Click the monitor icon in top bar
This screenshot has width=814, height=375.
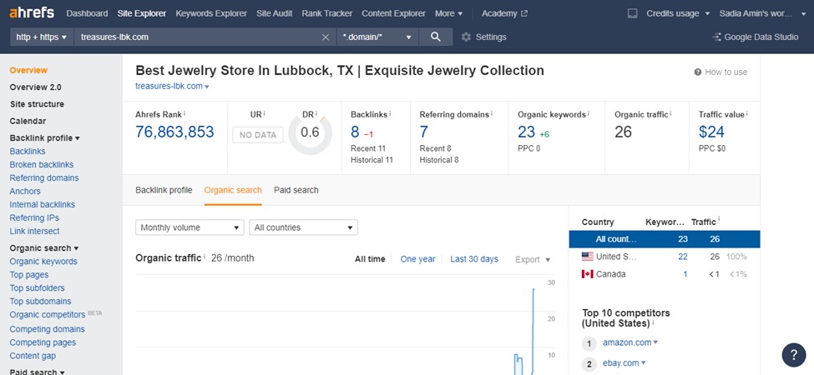(x=632, y=13)
